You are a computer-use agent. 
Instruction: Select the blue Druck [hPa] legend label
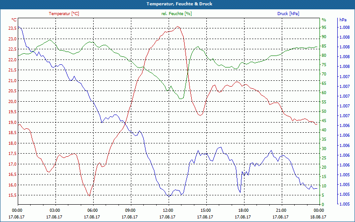pyautogui.click(x=288, y=14)
